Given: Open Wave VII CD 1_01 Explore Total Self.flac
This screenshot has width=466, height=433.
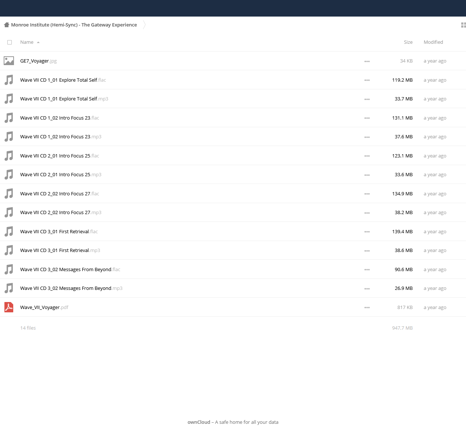Looking at the screenshot, I should [x=63, y=80].
